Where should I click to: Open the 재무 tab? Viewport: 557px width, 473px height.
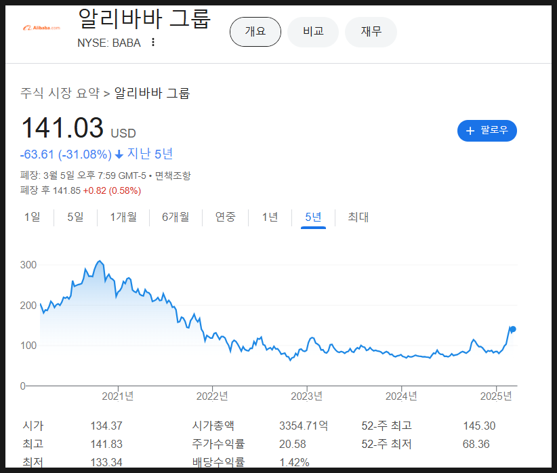[x=371, y=32]
